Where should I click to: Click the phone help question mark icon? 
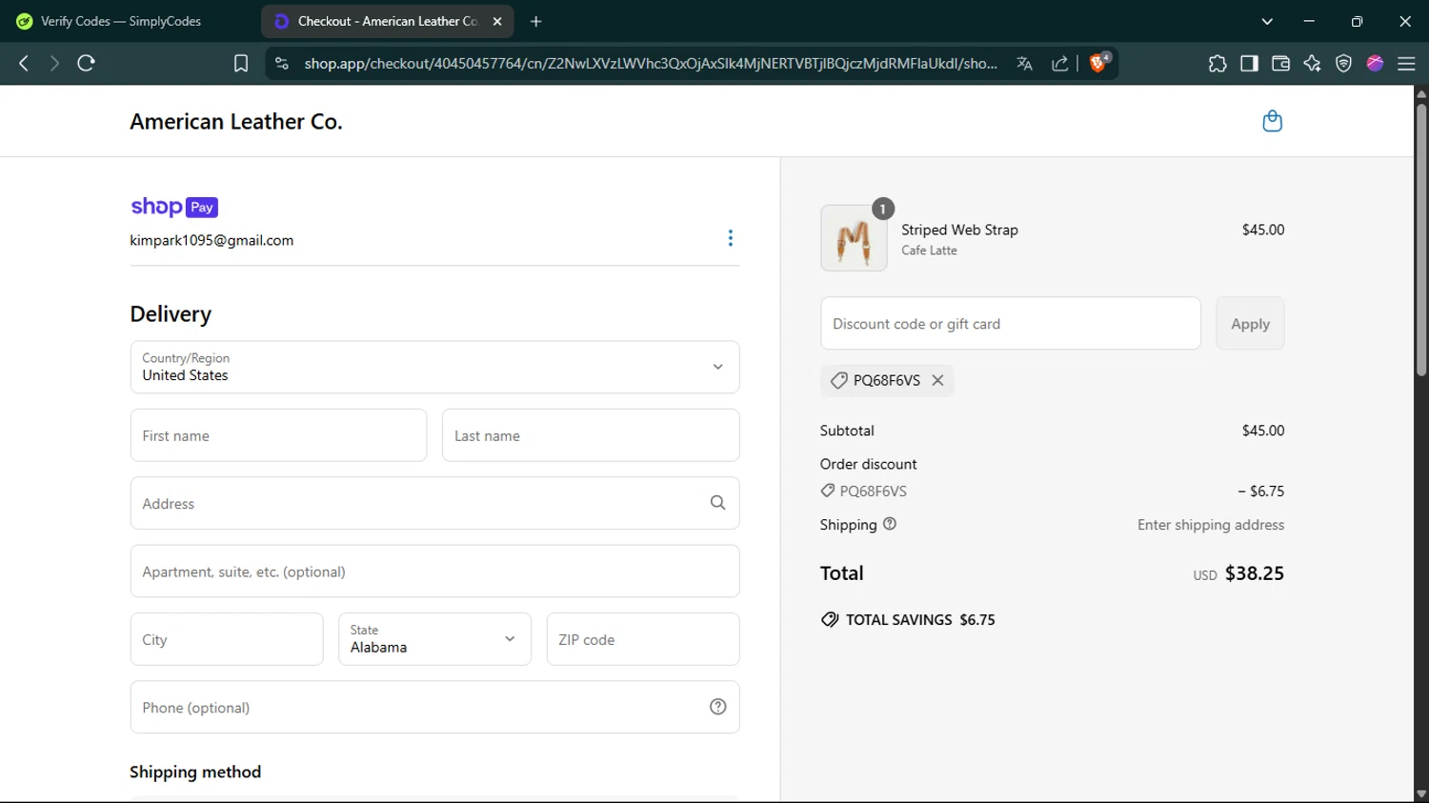pyautogui.click(x=718, y=707)
